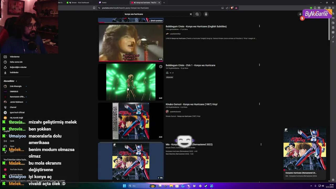This screenshot has height=189, width=336.
Task: Open title Bubblegum Crisis - OVA 1
Action: coord(190,65)
